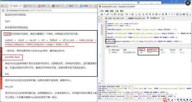Screen dimensions: 192x102
Task: Click the checkmark post-changes icon
Action: click(x=160, y=14)
